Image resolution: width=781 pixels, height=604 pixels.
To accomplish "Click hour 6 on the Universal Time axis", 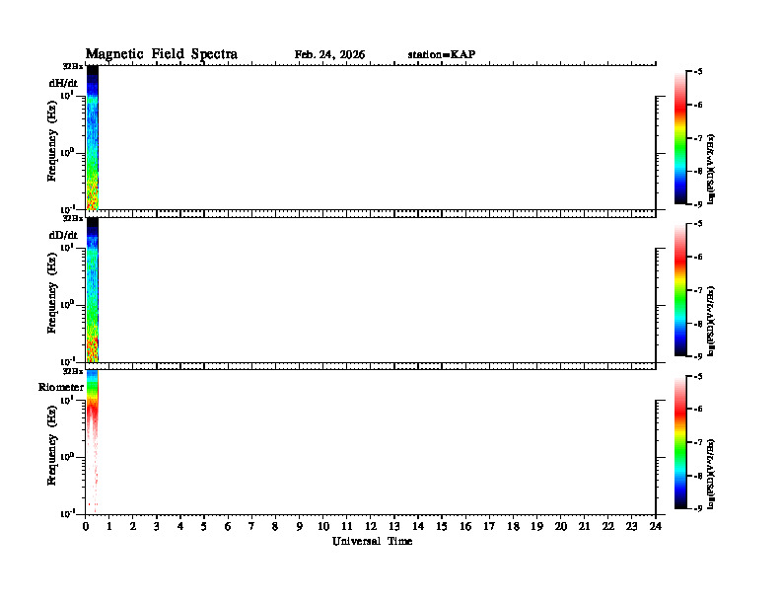I will pos(228,527).
